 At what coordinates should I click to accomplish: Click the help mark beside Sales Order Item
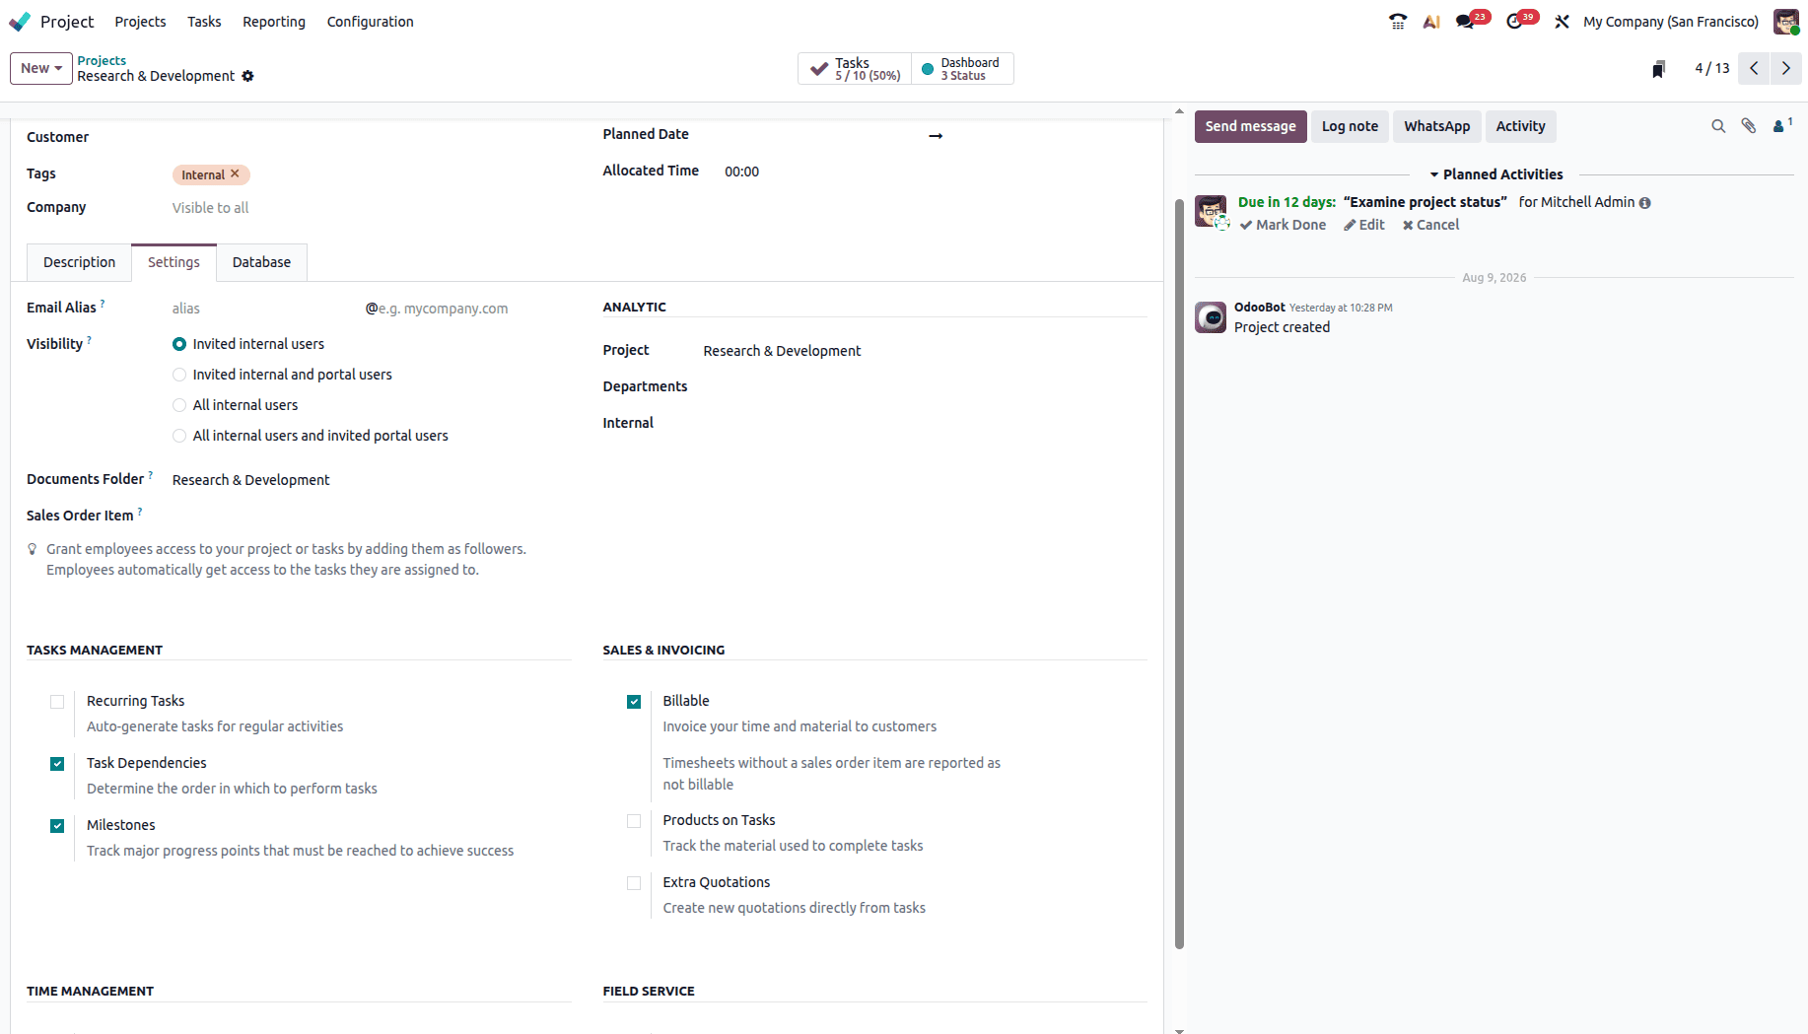(x=140, y=513)
